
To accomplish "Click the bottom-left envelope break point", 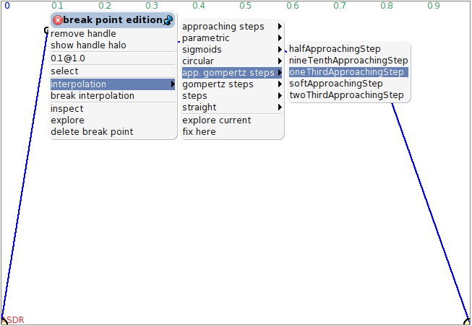I will point(4,321).
